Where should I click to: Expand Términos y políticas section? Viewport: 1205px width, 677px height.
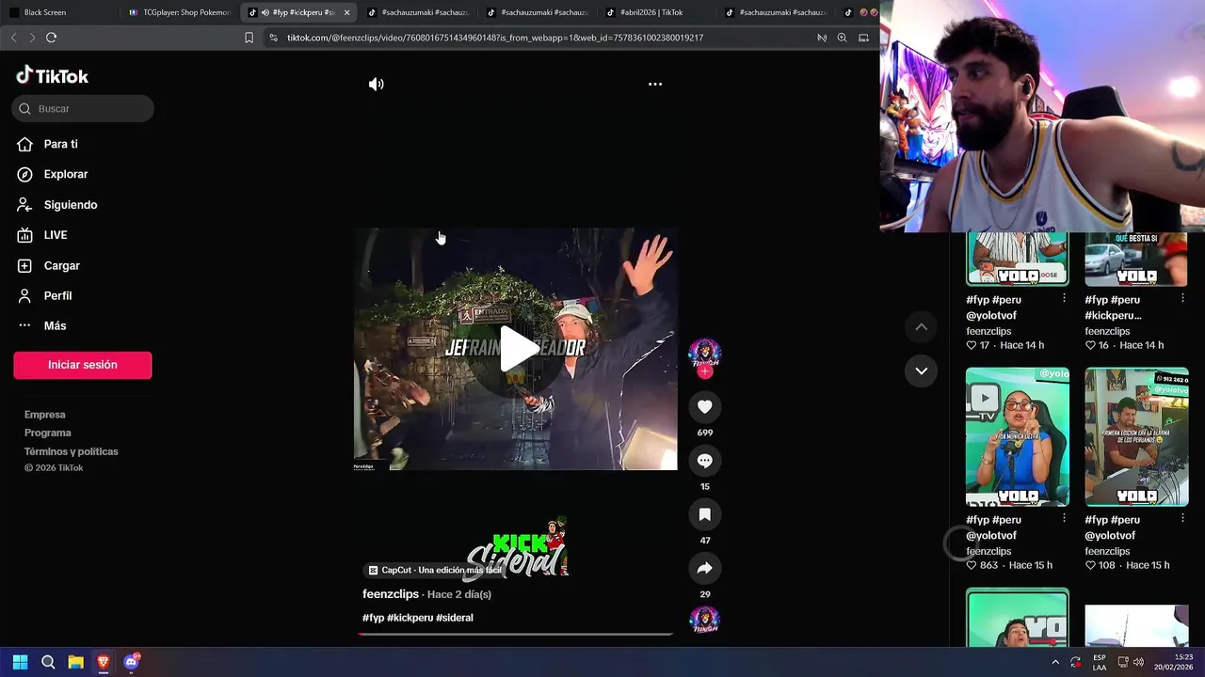(72, 451)
